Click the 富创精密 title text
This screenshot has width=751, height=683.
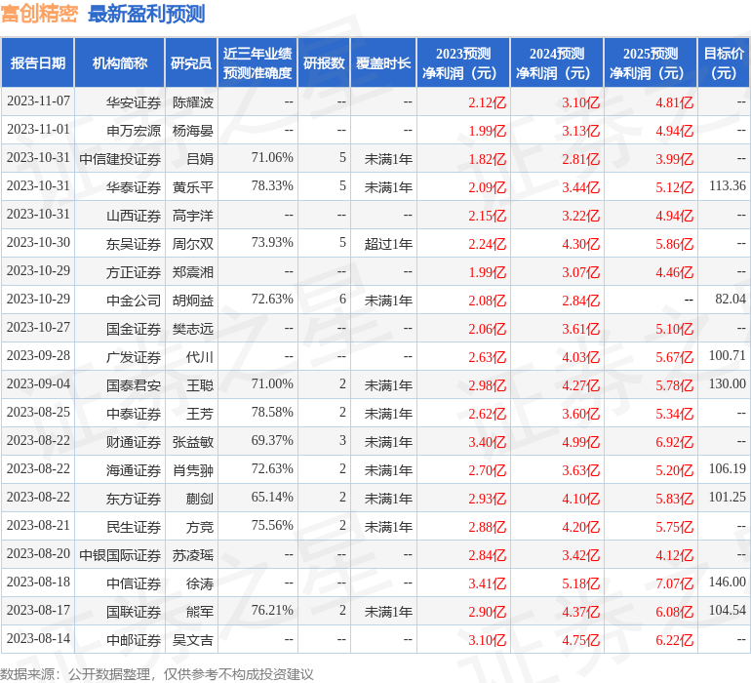(x=39, y=14)
